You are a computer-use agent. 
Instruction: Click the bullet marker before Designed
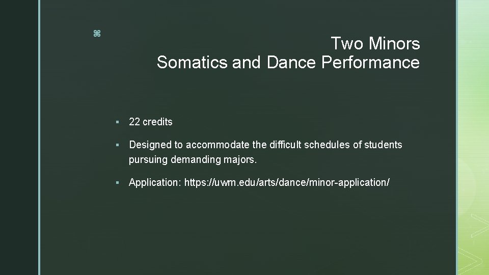(x=118, y=145)
